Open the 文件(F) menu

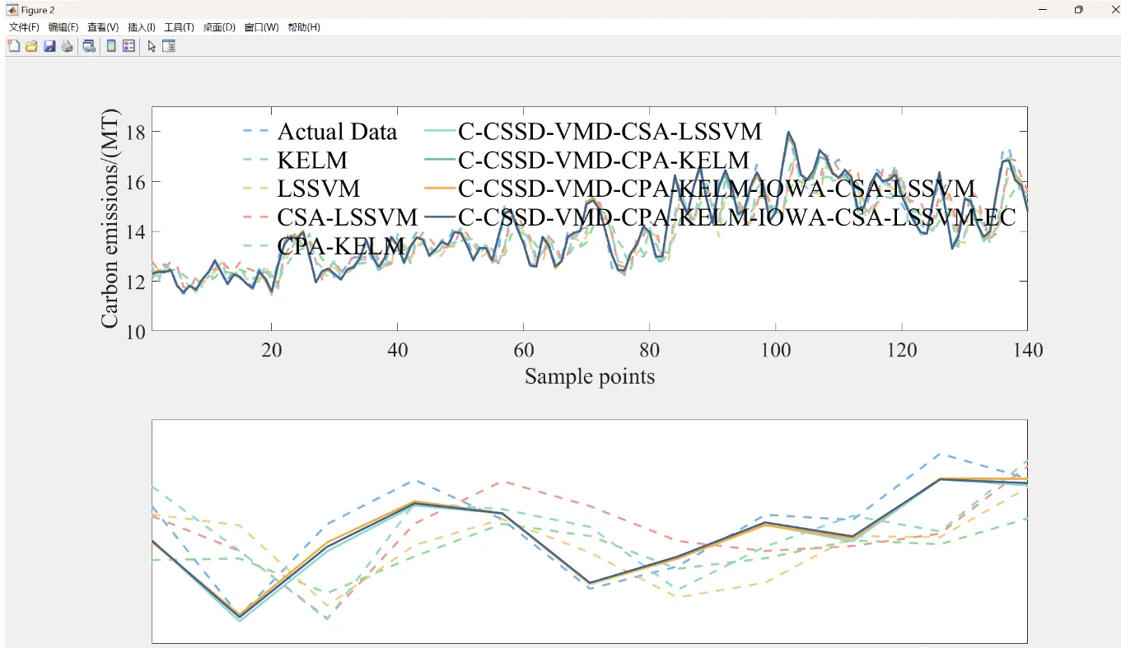pos(24,27)
